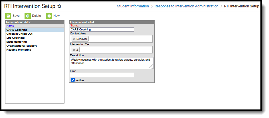
Task: Open the Content Area selection box
Action: (x=120, y=39)
